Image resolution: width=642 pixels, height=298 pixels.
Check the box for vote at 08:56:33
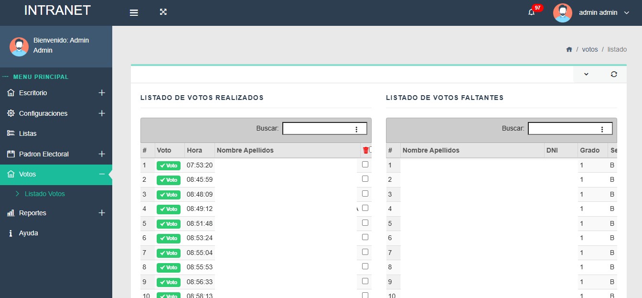point(365,281)
